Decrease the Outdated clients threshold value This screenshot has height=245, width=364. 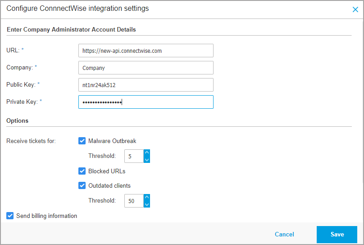[x=146, y=204]
